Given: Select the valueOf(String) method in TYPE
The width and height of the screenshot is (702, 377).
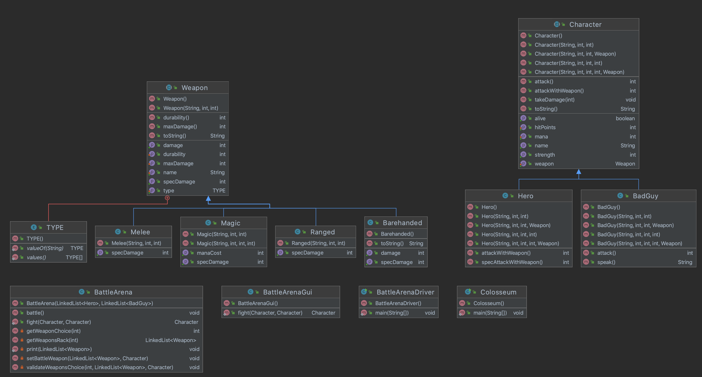Looking at the screenshot, I should (x=45, y=248).
